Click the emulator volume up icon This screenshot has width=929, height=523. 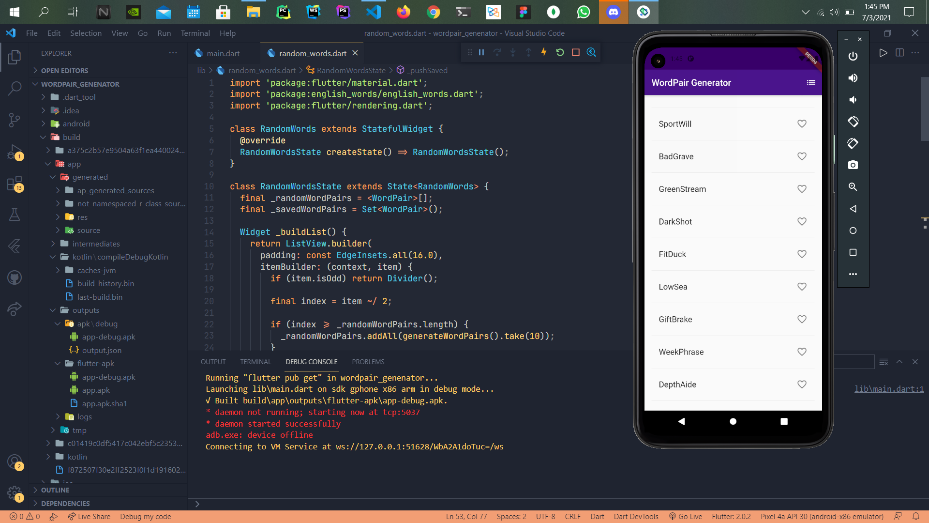pos(853,78)
